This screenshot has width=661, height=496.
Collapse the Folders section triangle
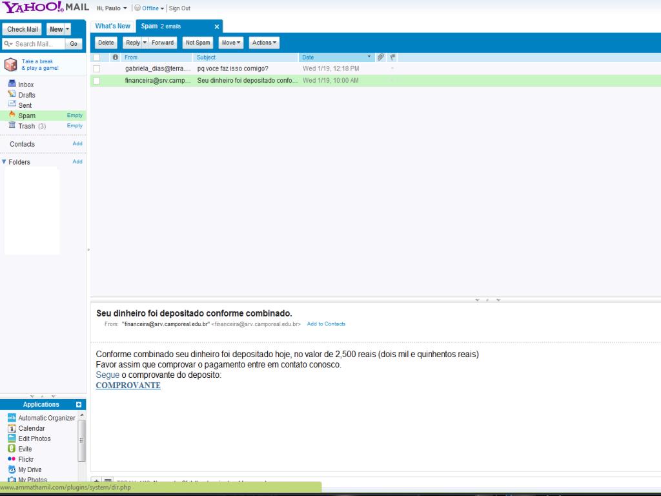click(x=4, y=161)
